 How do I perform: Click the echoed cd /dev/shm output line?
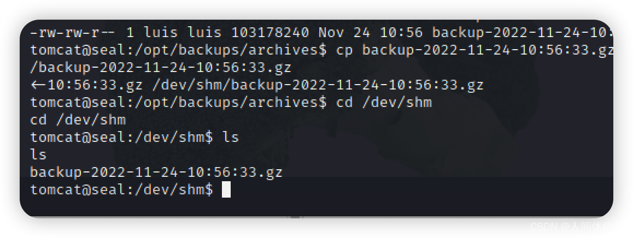(x=78, y=120)
